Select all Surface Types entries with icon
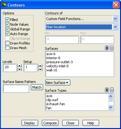The height and width of the screenshot is (129, 121). pyautogui.click(x=107, y=90)
